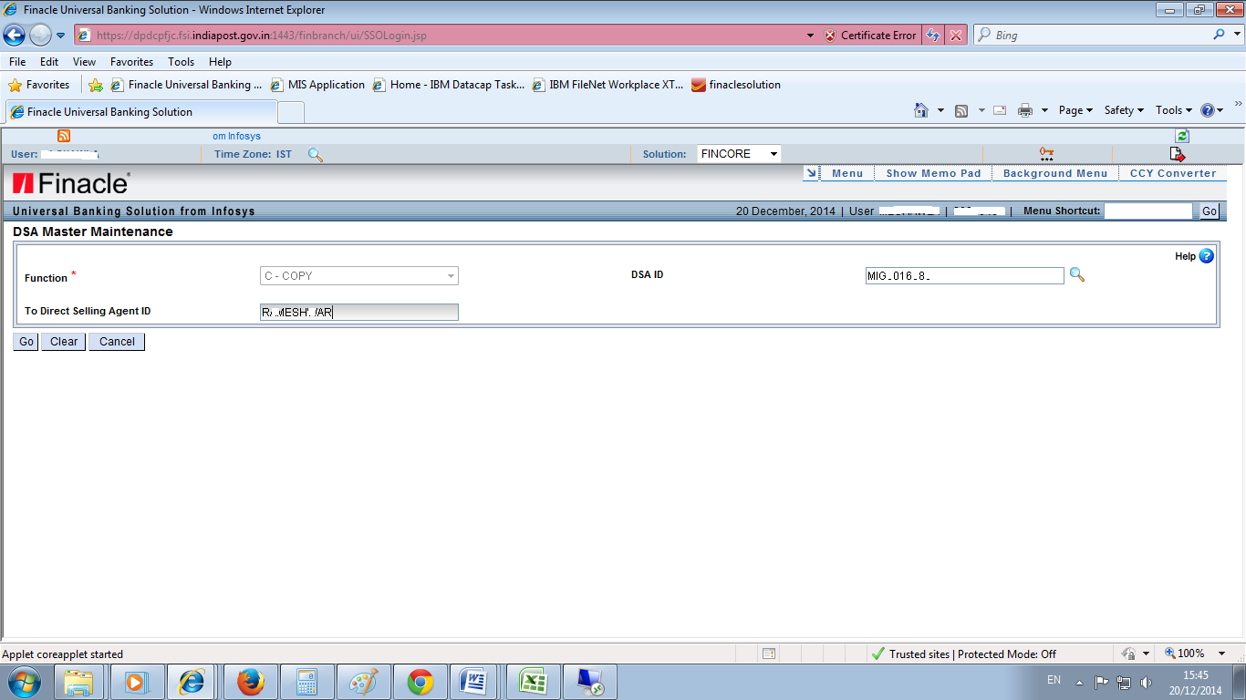Open the Solution FINCORE dropdown

738,153
